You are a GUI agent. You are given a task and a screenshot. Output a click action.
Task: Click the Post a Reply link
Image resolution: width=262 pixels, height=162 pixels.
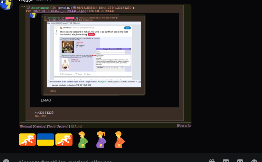pos(184,126)
